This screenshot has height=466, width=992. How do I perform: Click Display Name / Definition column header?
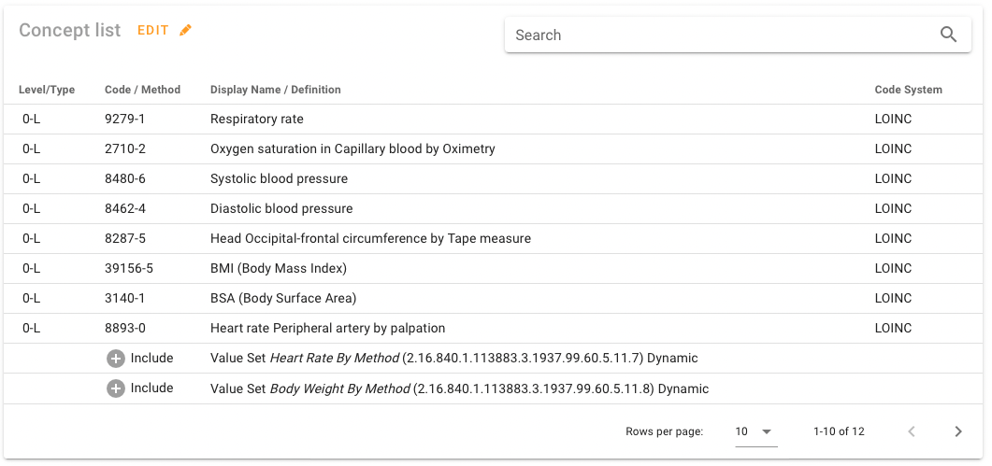[x=275, y=90]
